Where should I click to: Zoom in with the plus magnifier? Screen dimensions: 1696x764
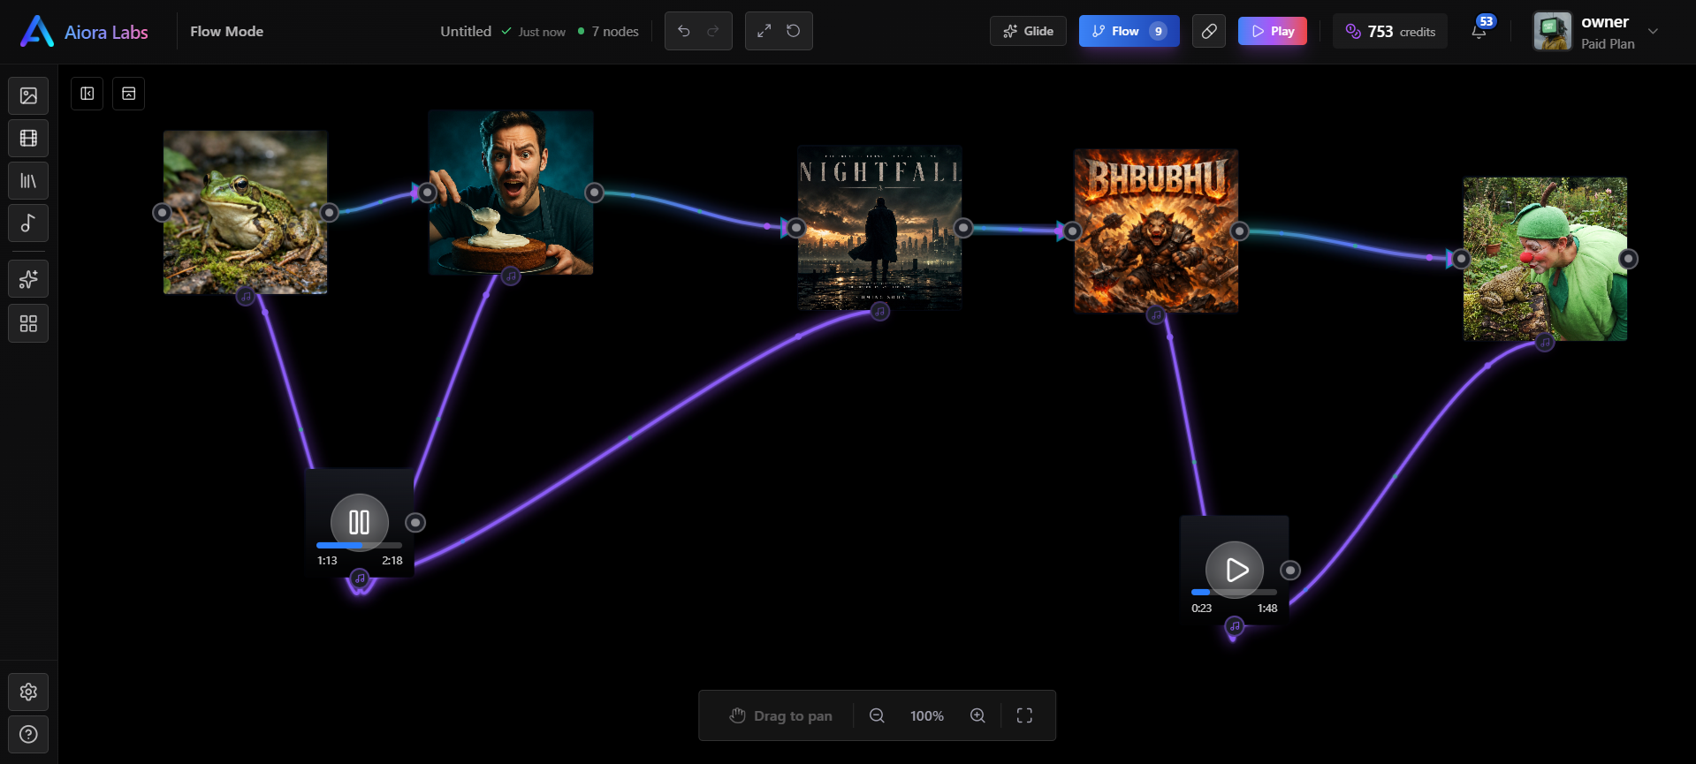tap(977, 715)
